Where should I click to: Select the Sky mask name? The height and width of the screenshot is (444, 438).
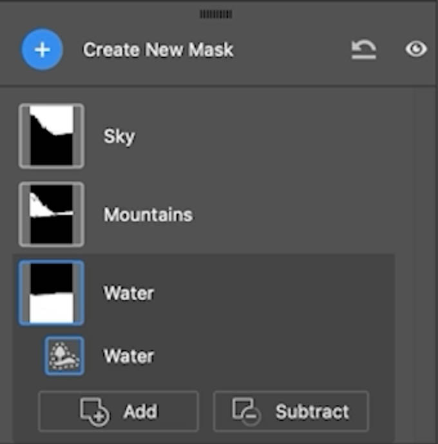119,137
